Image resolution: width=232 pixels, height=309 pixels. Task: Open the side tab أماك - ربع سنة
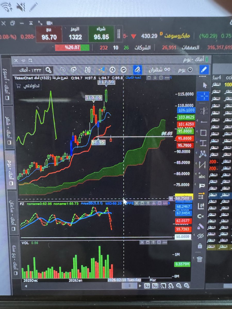click(15, 257)
